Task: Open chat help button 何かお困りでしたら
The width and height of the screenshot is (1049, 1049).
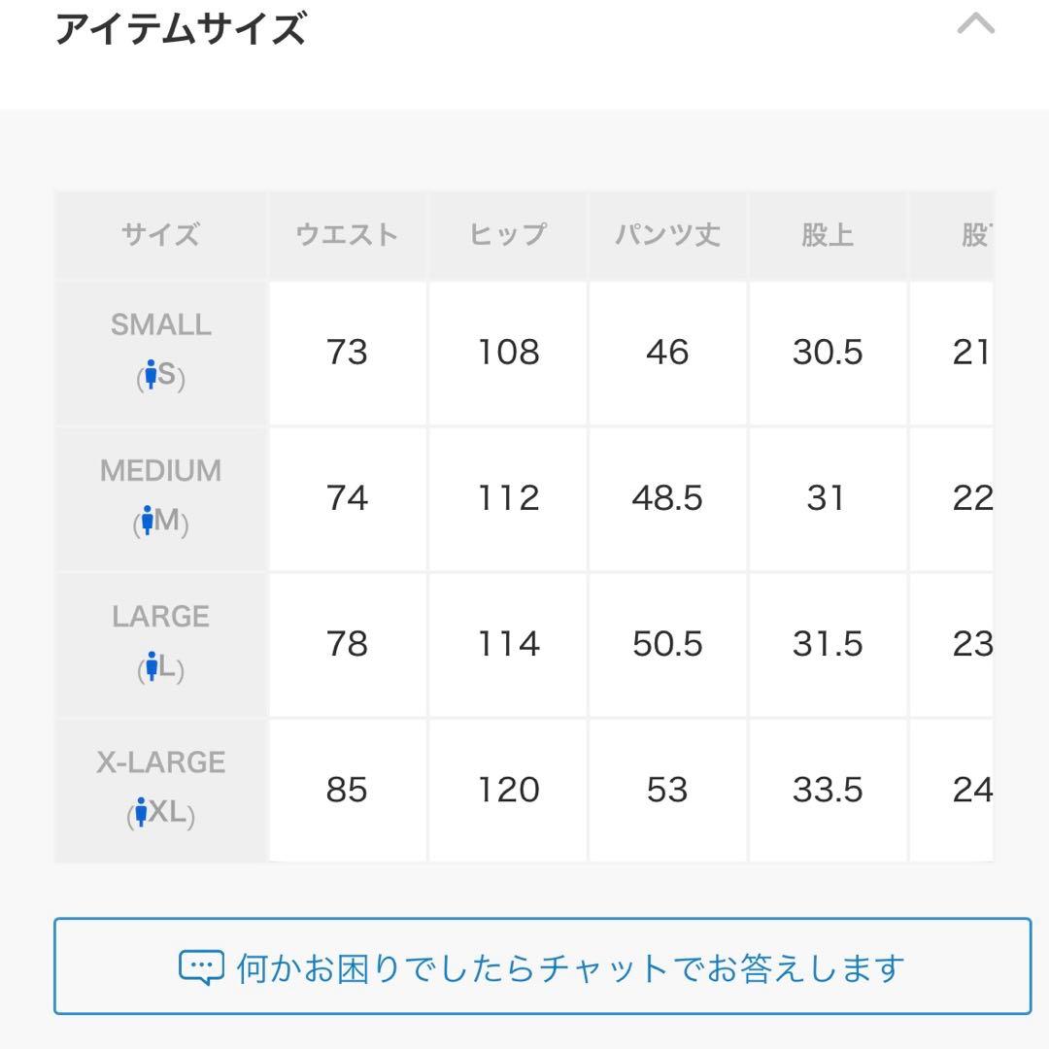Action: point(542,966)
